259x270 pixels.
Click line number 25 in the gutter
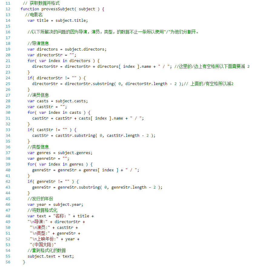tap(8, 84)
